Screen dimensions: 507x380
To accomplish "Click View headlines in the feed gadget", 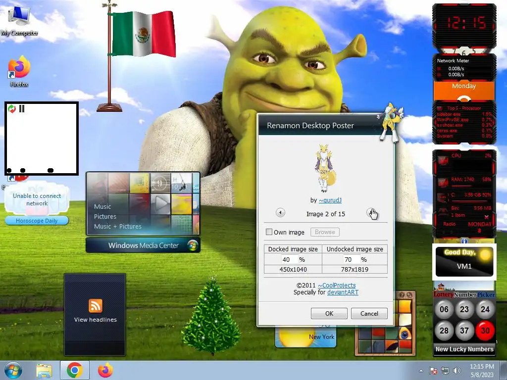I will coord(96,320).
